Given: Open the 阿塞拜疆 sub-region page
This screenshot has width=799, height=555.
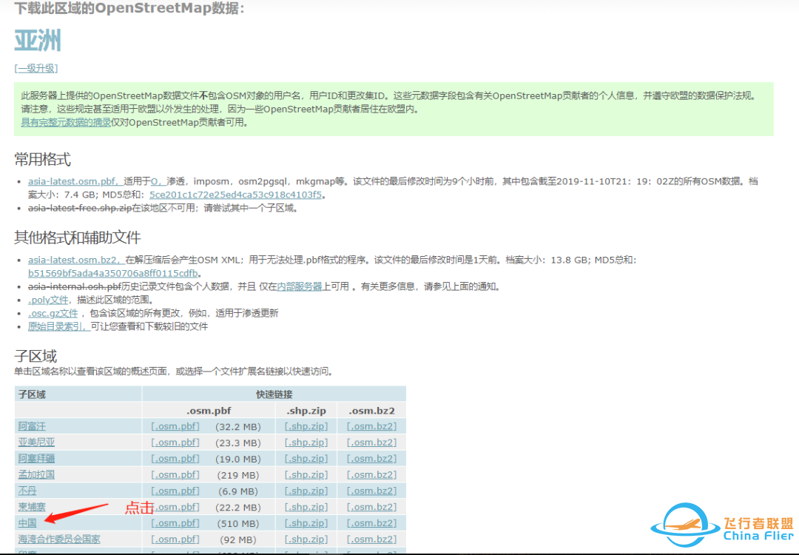Looking at the screenshot, I should click(x=37, y=459).
